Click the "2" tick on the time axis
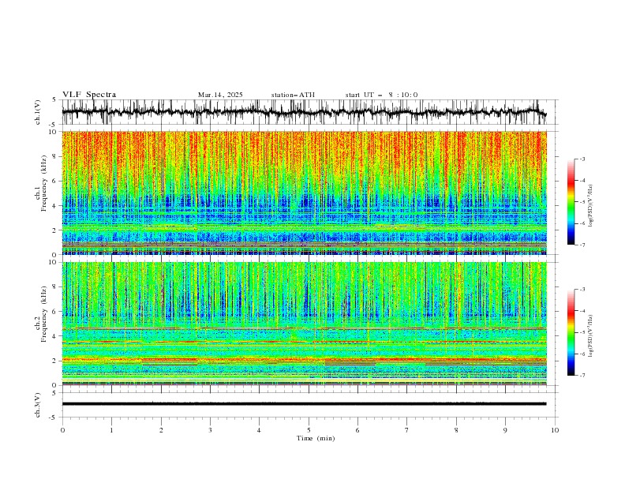The image size is (625, 483). click(x=161, y=430)
